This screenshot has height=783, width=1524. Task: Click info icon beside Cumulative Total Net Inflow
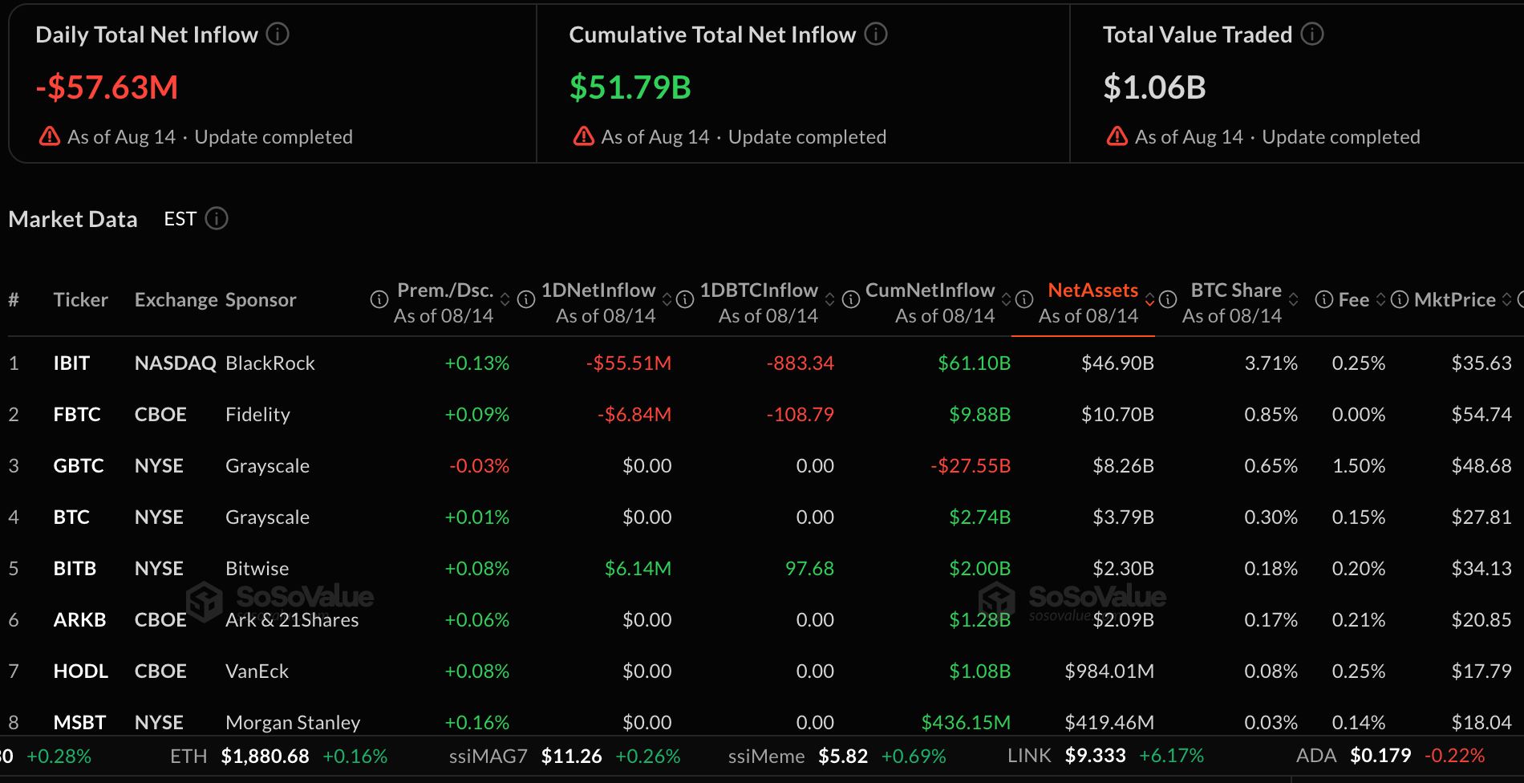[876, 34]
